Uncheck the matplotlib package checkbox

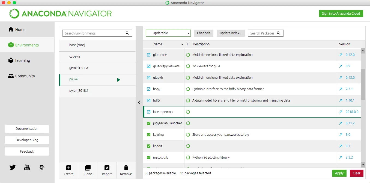(149, 157)
